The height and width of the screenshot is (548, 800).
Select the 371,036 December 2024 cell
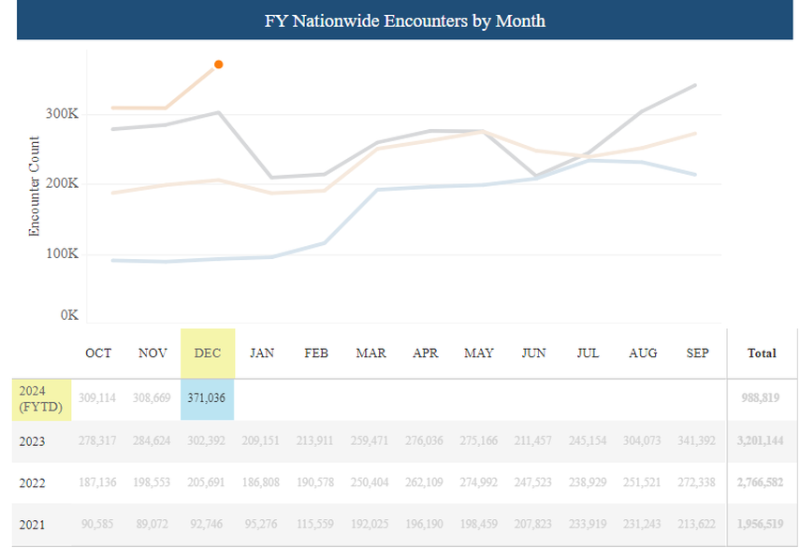point(207,397)
